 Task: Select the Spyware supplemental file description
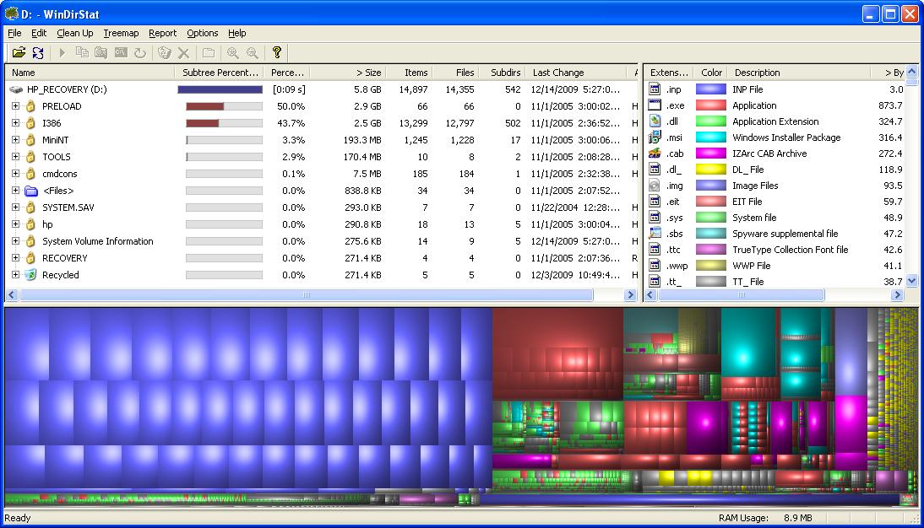click(x=785, y=234)
